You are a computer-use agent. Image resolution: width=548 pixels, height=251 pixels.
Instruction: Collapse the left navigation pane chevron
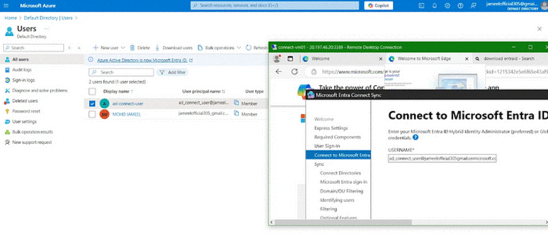click(79, 48)
